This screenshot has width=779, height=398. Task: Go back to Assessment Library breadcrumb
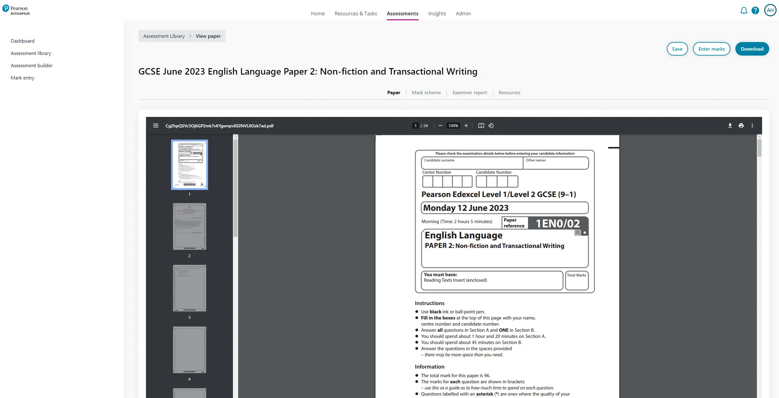[164, 36]
